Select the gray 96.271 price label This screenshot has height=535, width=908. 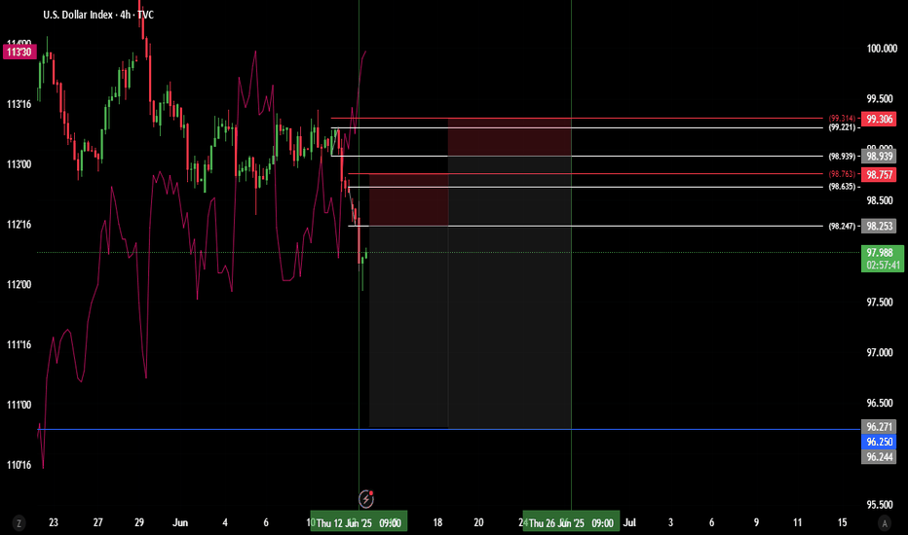[879, 427]
